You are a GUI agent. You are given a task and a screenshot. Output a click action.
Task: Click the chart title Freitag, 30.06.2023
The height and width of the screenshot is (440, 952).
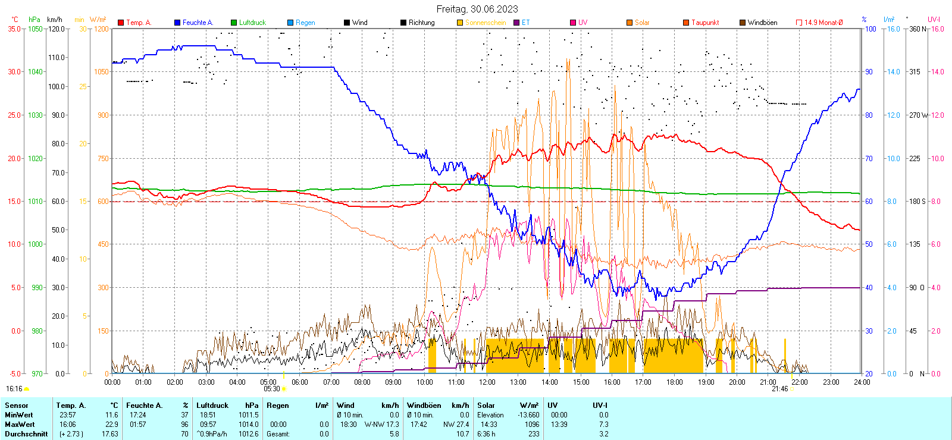pyautogui.click(x=477, y=9)
